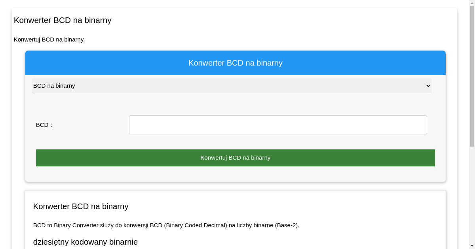Image resolution: width=475 pixels, height=249 pixels.
Task: Click the blue 'Konwerter BCD na binarny' banner
Action: point(236,63)
